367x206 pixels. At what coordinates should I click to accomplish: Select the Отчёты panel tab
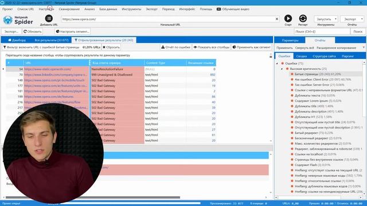[x=320, y=40]
